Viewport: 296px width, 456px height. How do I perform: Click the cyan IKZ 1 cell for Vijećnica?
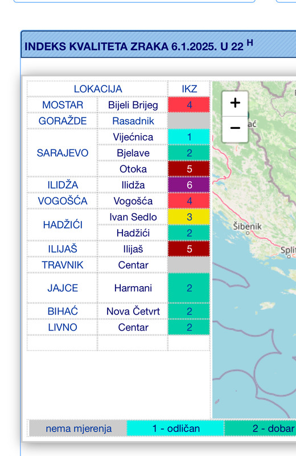tap(189, 137)
